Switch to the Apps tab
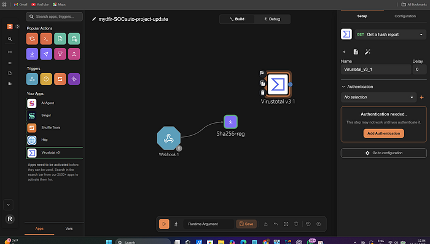 39,229
